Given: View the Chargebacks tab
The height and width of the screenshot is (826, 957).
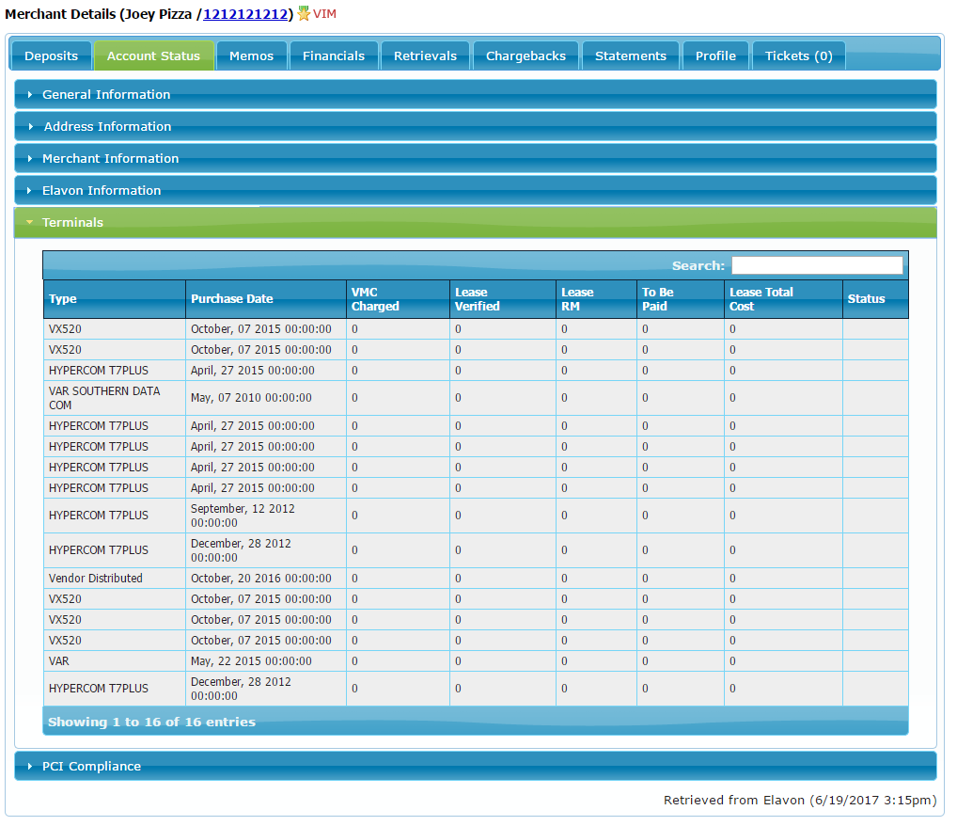Looking at the screenshot, I should click(526, 56).
